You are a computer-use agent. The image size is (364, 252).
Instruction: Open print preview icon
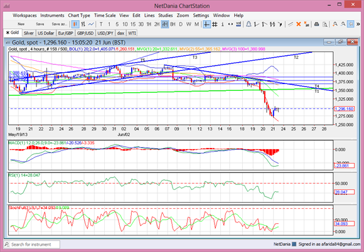click(x=324, y=24)
